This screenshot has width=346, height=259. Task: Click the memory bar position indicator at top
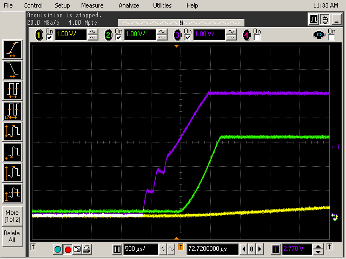point(182,23)
